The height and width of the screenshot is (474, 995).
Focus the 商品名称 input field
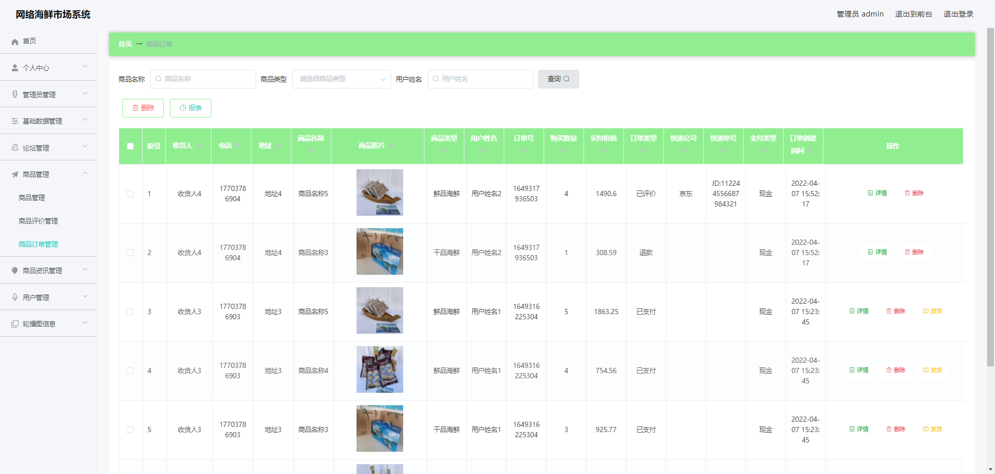coord(203,79)
